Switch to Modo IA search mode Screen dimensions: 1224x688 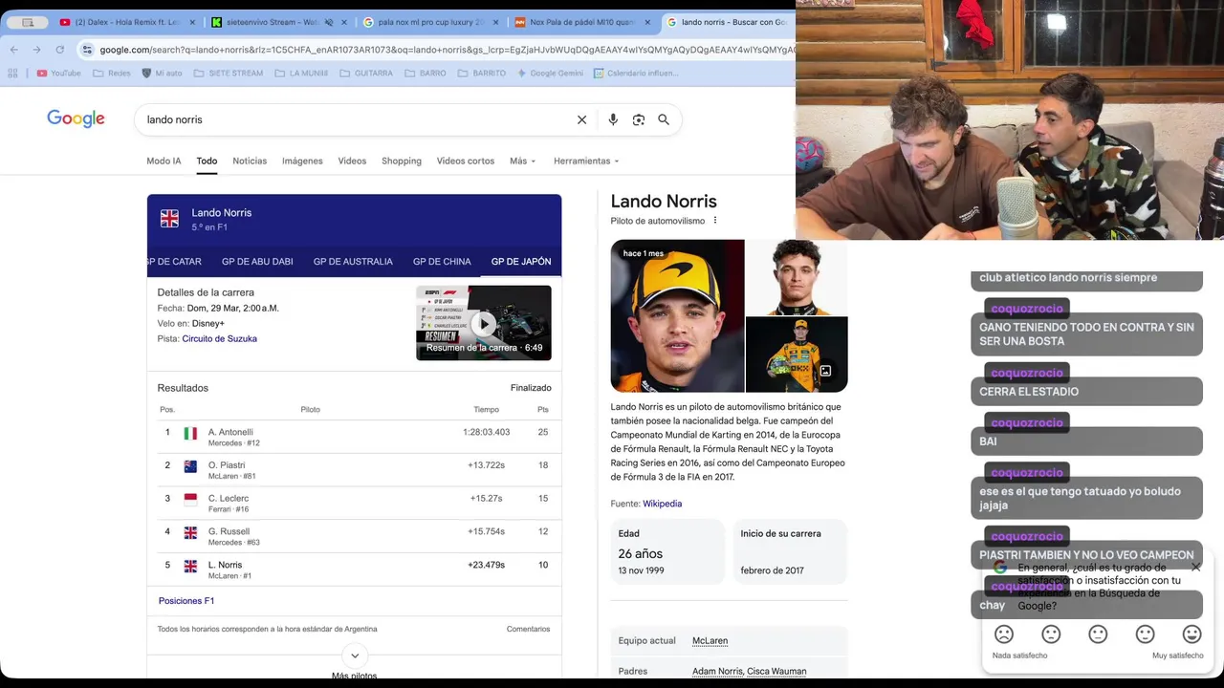tap(164, 161)
